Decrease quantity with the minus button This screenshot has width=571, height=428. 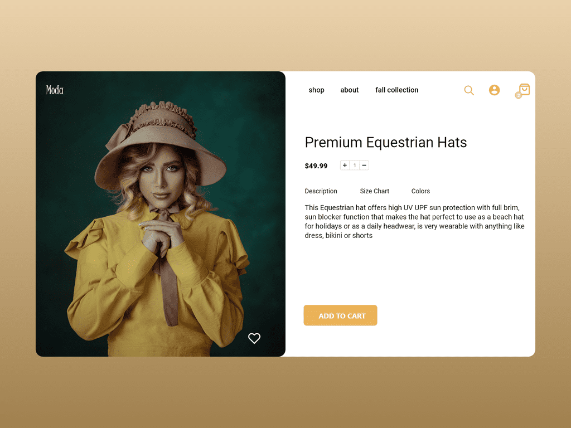click(x=364, y=165)
